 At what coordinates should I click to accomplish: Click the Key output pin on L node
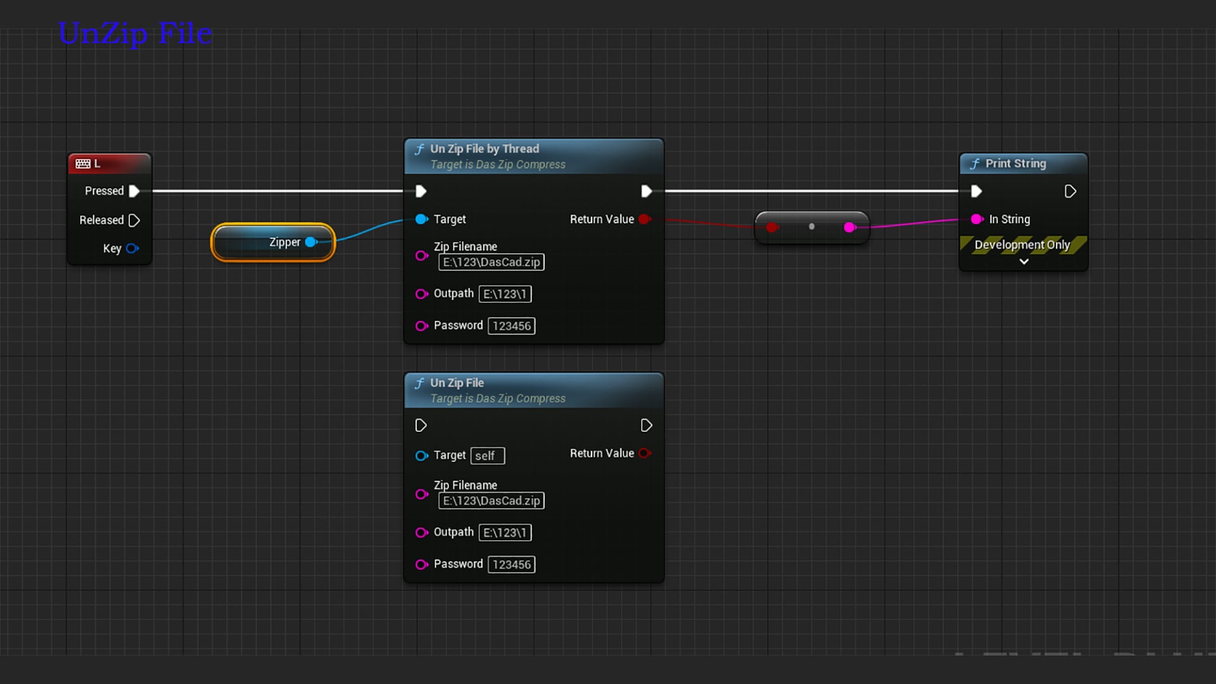[132, 249]
